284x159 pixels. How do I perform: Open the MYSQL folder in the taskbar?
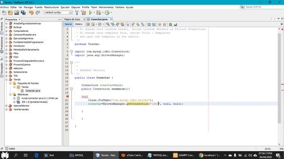(76, 155)
